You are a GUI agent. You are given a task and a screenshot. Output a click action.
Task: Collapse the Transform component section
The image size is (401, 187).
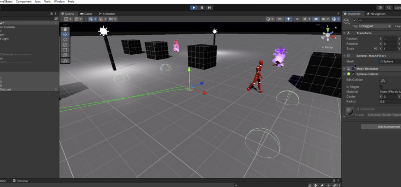[x=345, y=33]
